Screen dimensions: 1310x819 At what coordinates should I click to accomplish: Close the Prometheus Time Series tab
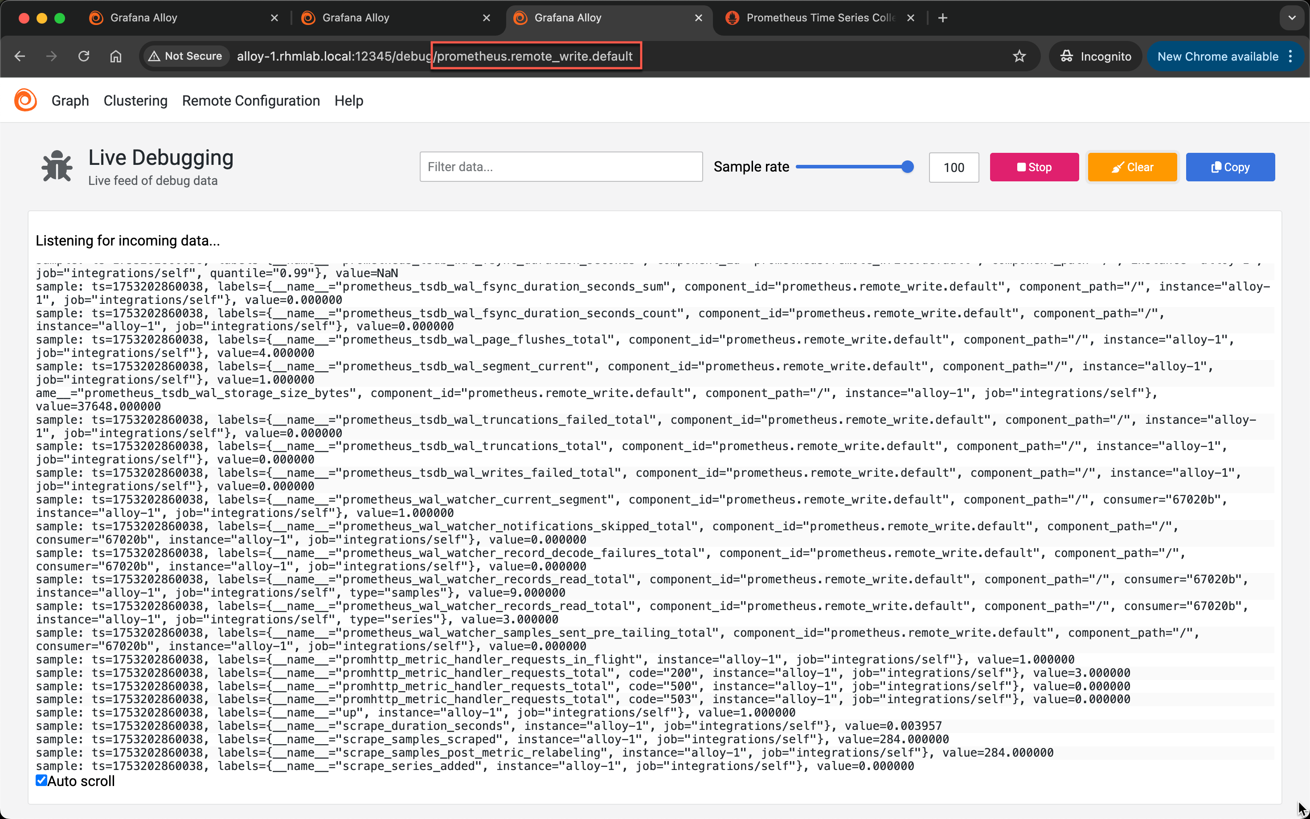click(911, 18)
